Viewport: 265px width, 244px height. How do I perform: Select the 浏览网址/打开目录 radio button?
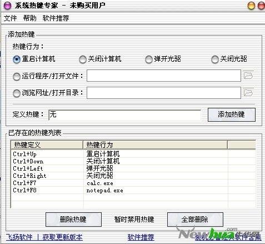tap(17, 93)
